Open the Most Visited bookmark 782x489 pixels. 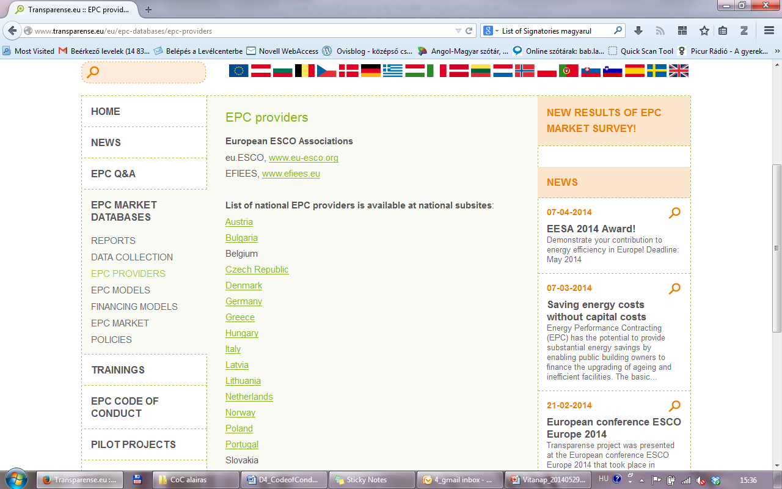(x=29, y=51)
